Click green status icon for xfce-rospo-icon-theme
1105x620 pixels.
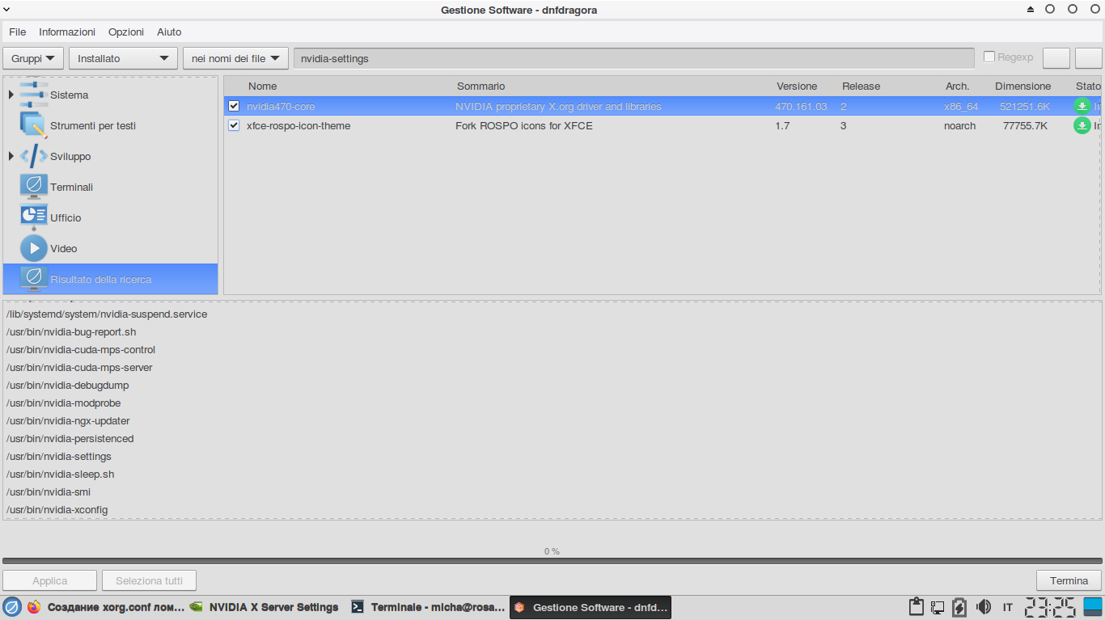pyautogui.click(x=1082, y=125)
